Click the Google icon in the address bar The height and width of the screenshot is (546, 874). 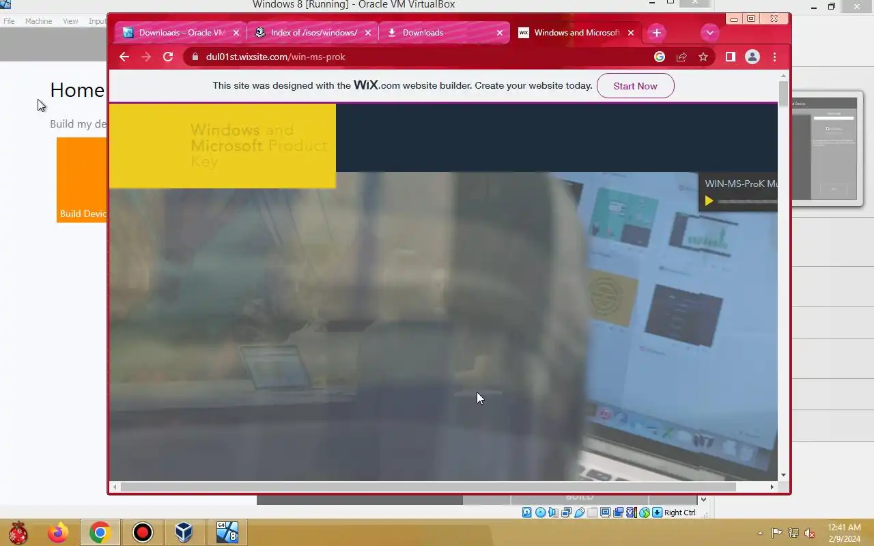[660, 57]
